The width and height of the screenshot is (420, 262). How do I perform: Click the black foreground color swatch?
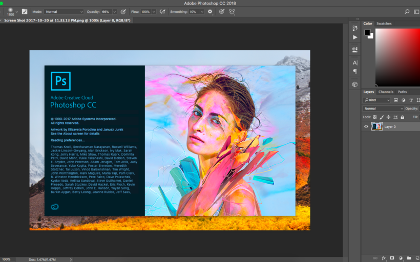coord(367,32)
